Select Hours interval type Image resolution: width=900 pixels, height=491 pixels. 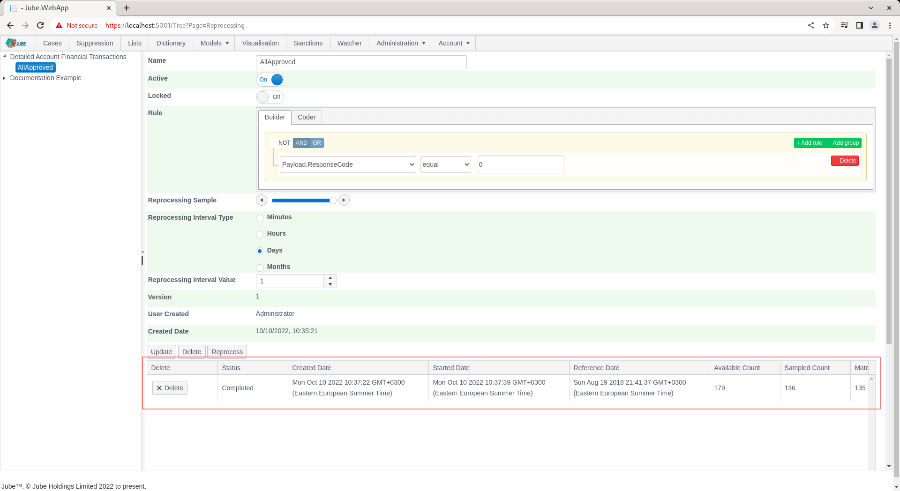[x=260, y=234]
